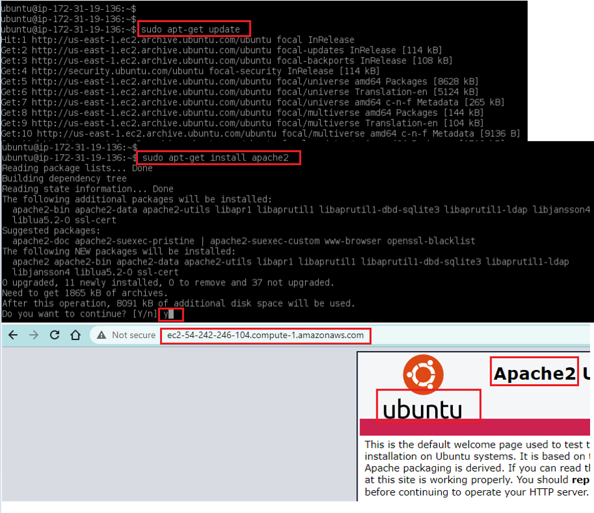
Task: Click the 'Get:6' universe Translation-en line
Action: click(x=240, y=92)
